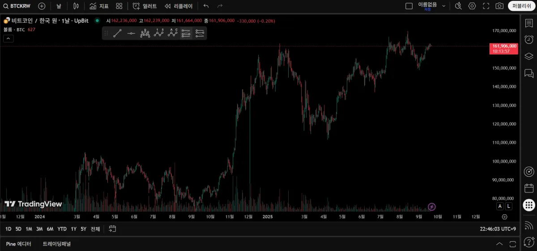Click the TradingView logo
Screen dimensions: 537x251
point(33,204)
